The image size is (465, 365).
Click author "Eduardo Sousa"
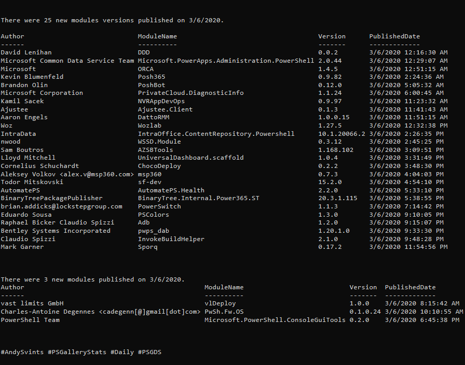26,215
